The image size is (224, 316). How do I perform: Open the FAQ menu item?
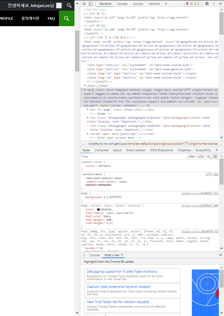[51, 18]
